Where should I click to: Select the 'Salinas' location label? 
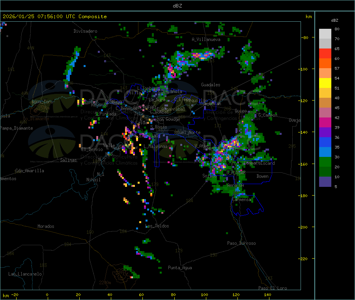(x=68, y=160)
